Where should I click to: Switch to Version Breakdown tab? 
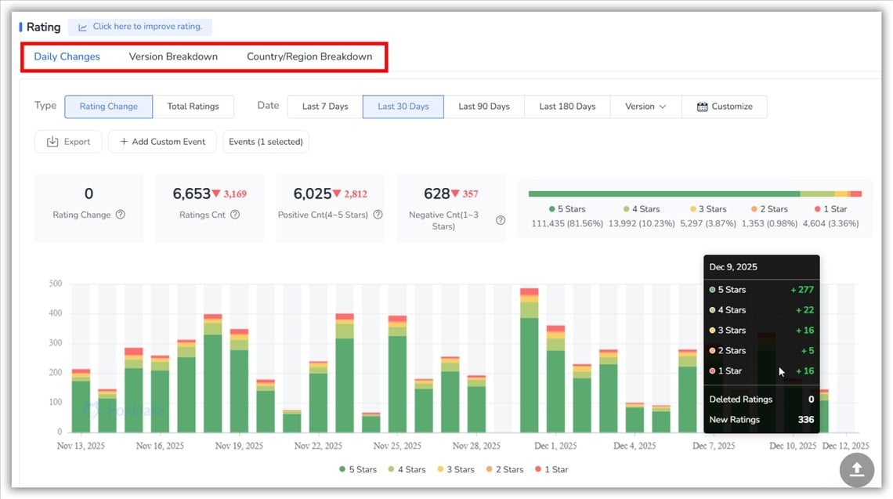click(173, 56)
